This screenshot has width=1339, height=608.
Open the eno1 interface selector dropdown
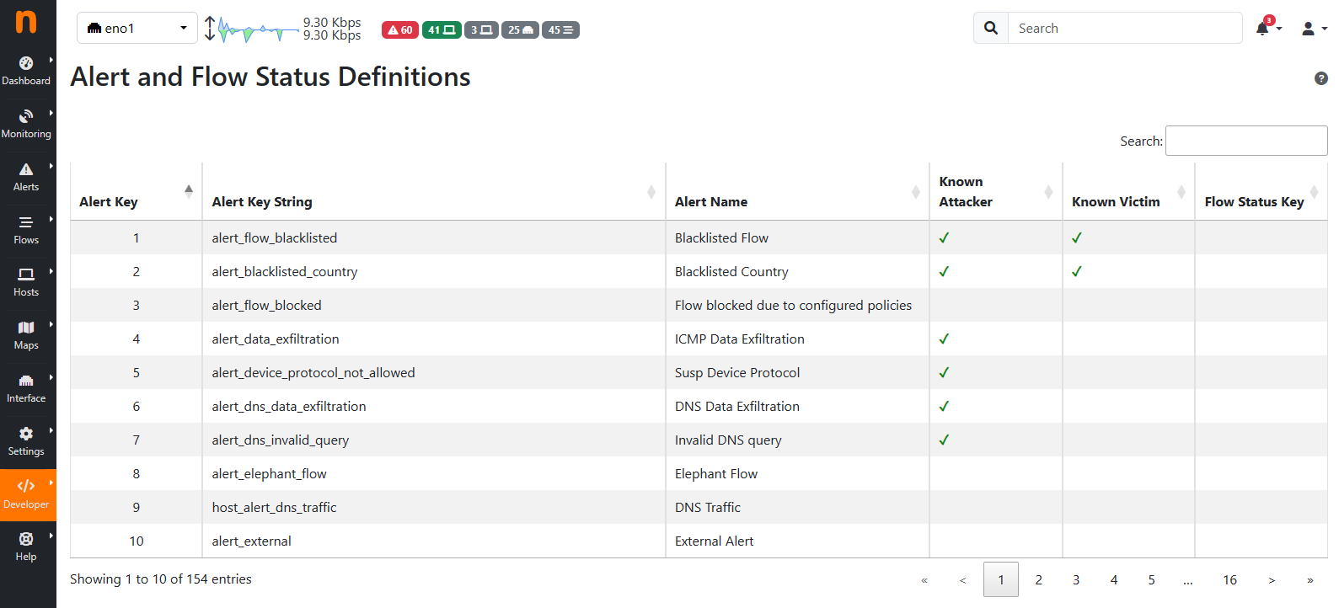click(137, 28)
